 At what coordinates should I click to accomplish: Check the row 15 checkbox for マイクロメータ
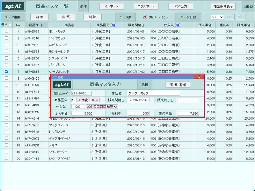6,125
